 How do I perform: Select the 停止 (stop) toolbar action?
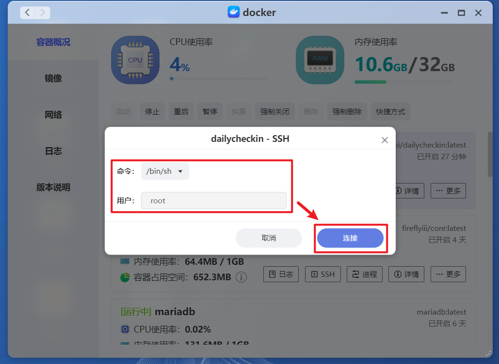pos(152,111)
